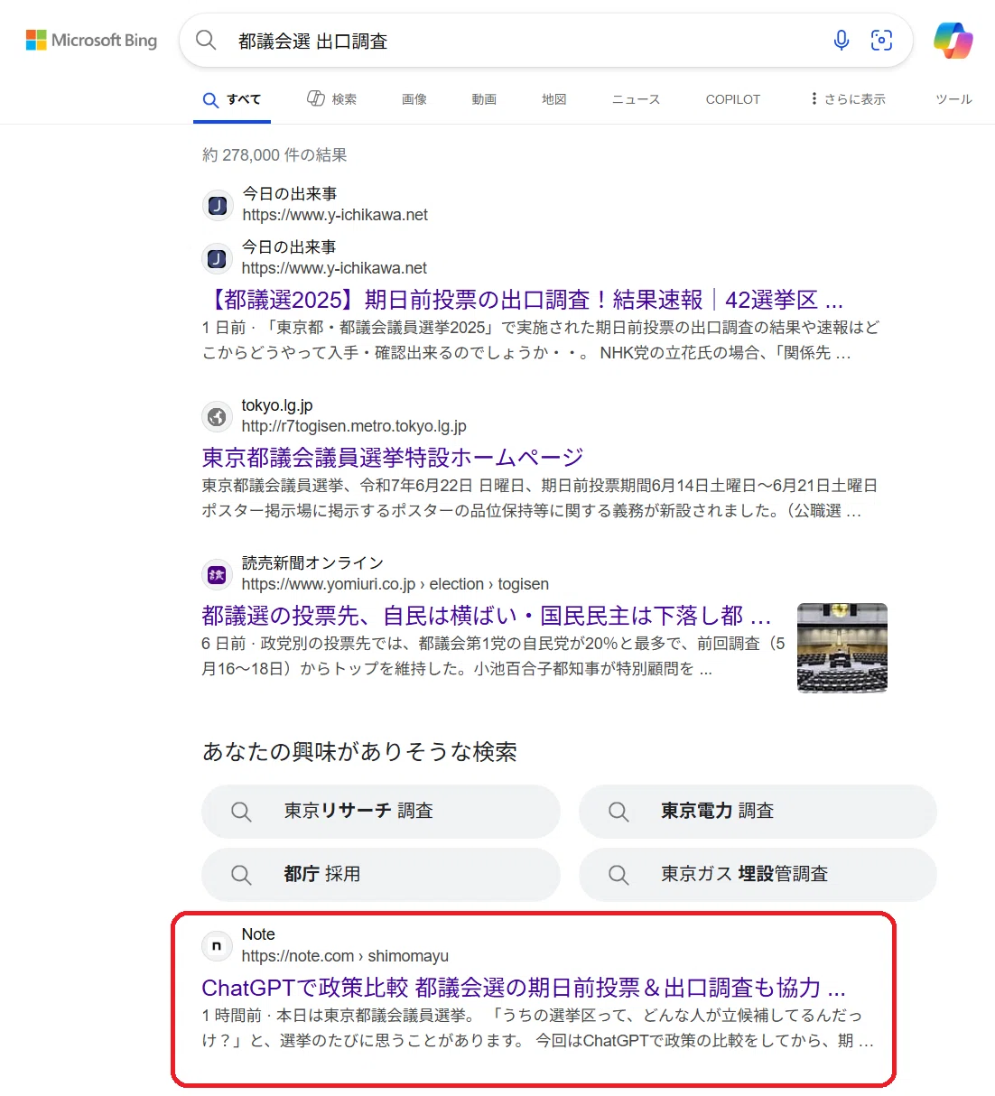
Task: Click the Yomiuri Shimbun site favicon
Action: click(217, 574)
